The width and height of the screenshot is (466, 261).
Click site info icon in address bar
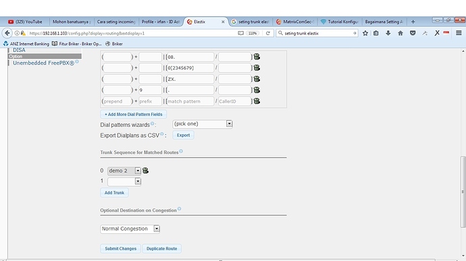click(17, 33)
